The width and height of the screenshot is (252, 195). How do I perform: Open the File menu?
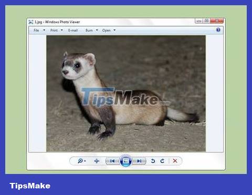coord(36,30)
